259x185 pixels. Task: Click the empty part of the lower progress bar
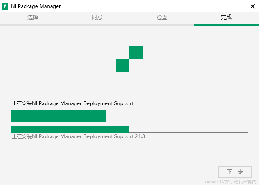[x=188, y=129]
